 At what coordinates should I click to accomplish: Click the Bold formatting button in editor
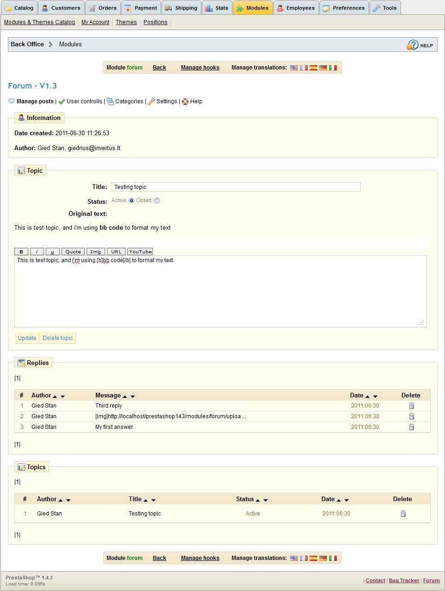click(21, 251)
